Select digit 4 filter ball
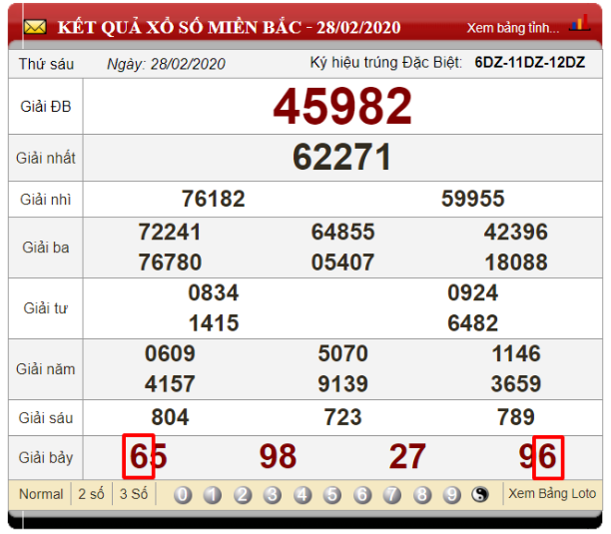The height and width of the screenshot is (534, 611). (303, 495)
